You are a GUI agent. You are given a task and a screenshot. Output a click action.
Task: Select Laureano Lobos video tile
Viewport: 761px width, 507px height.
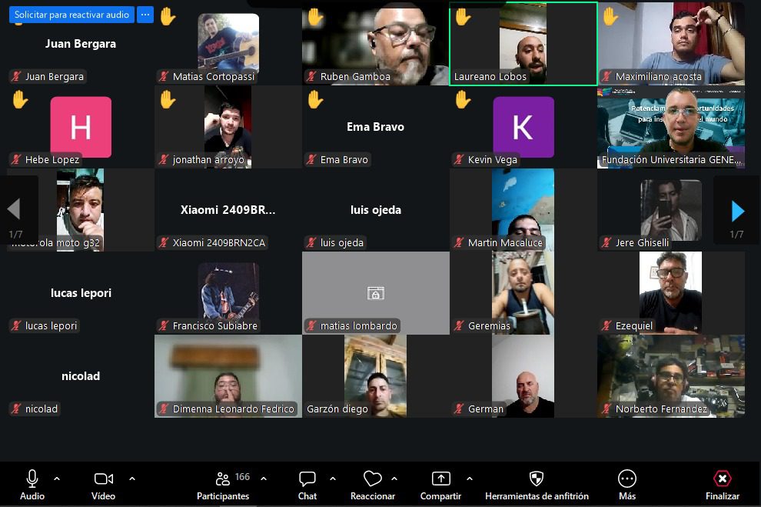523,44
